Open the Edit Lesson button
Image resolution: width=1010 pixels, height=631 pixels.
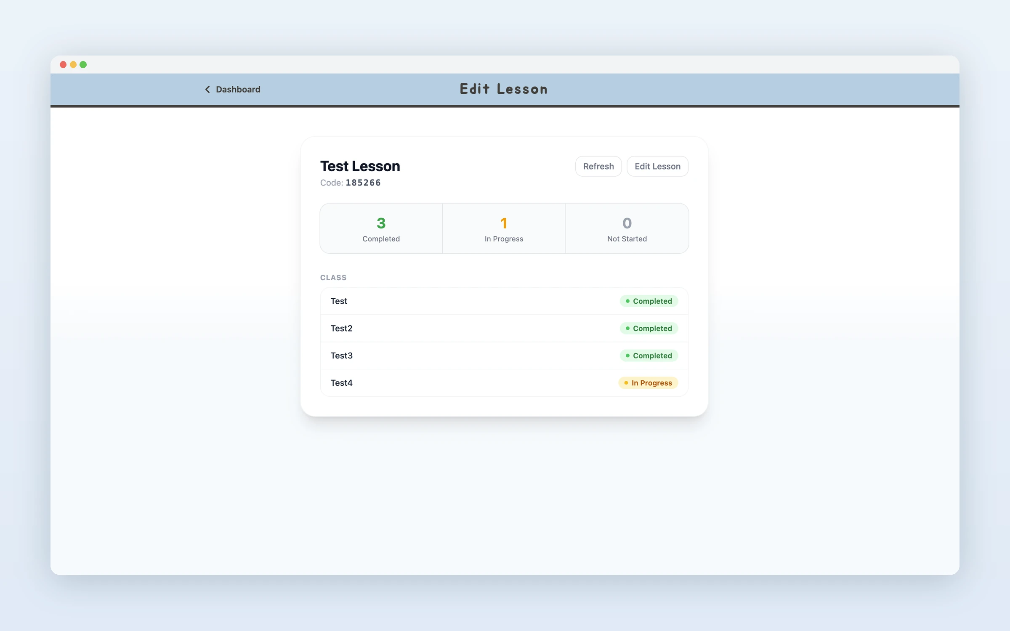(657, 166)
